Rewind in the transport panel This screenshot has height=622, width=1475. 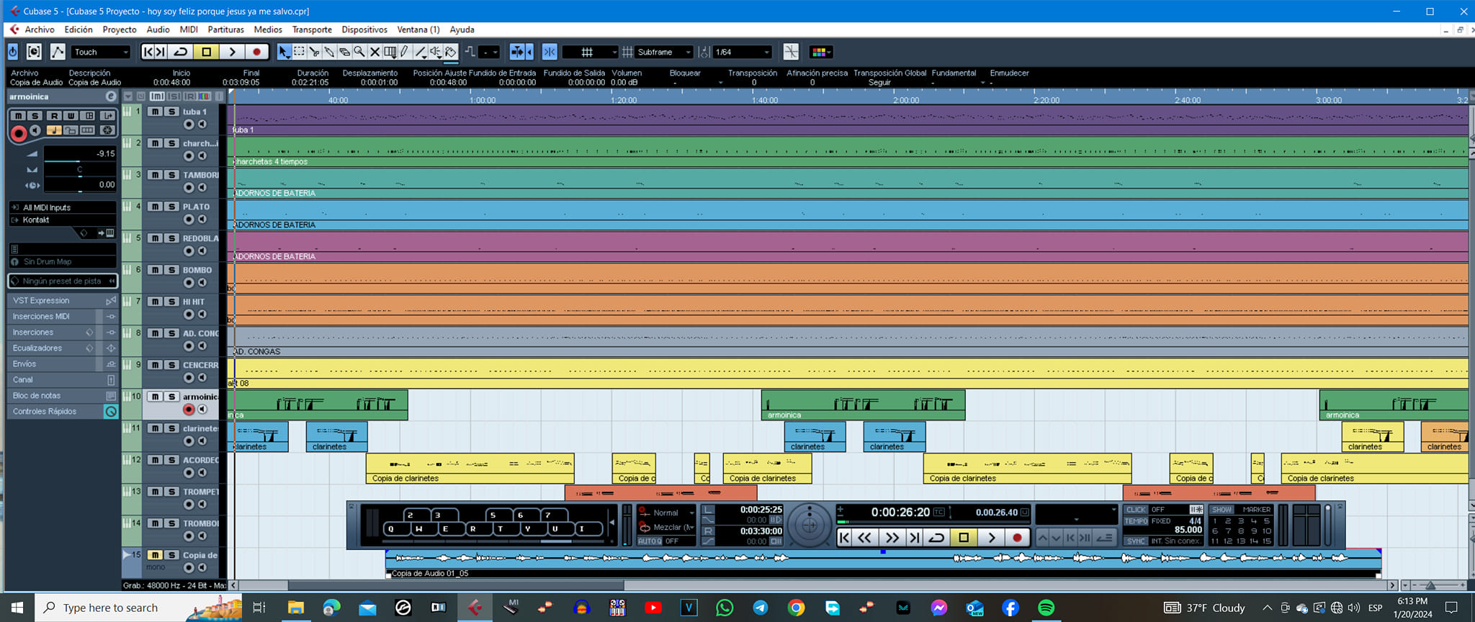(x=864, y=537)
